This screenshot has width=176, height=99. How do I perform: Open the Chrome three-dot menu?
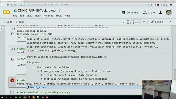174,5
